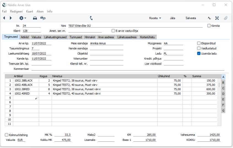233x148 pixels.
Task: Select flip G of the item matrix
Action: 223,111
